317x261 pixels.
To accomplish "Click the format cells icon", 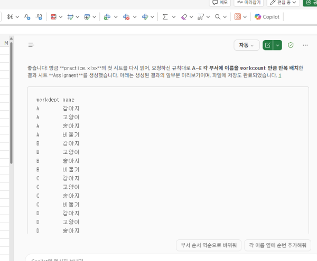I will pyautogui.click(x=145, y=17).
